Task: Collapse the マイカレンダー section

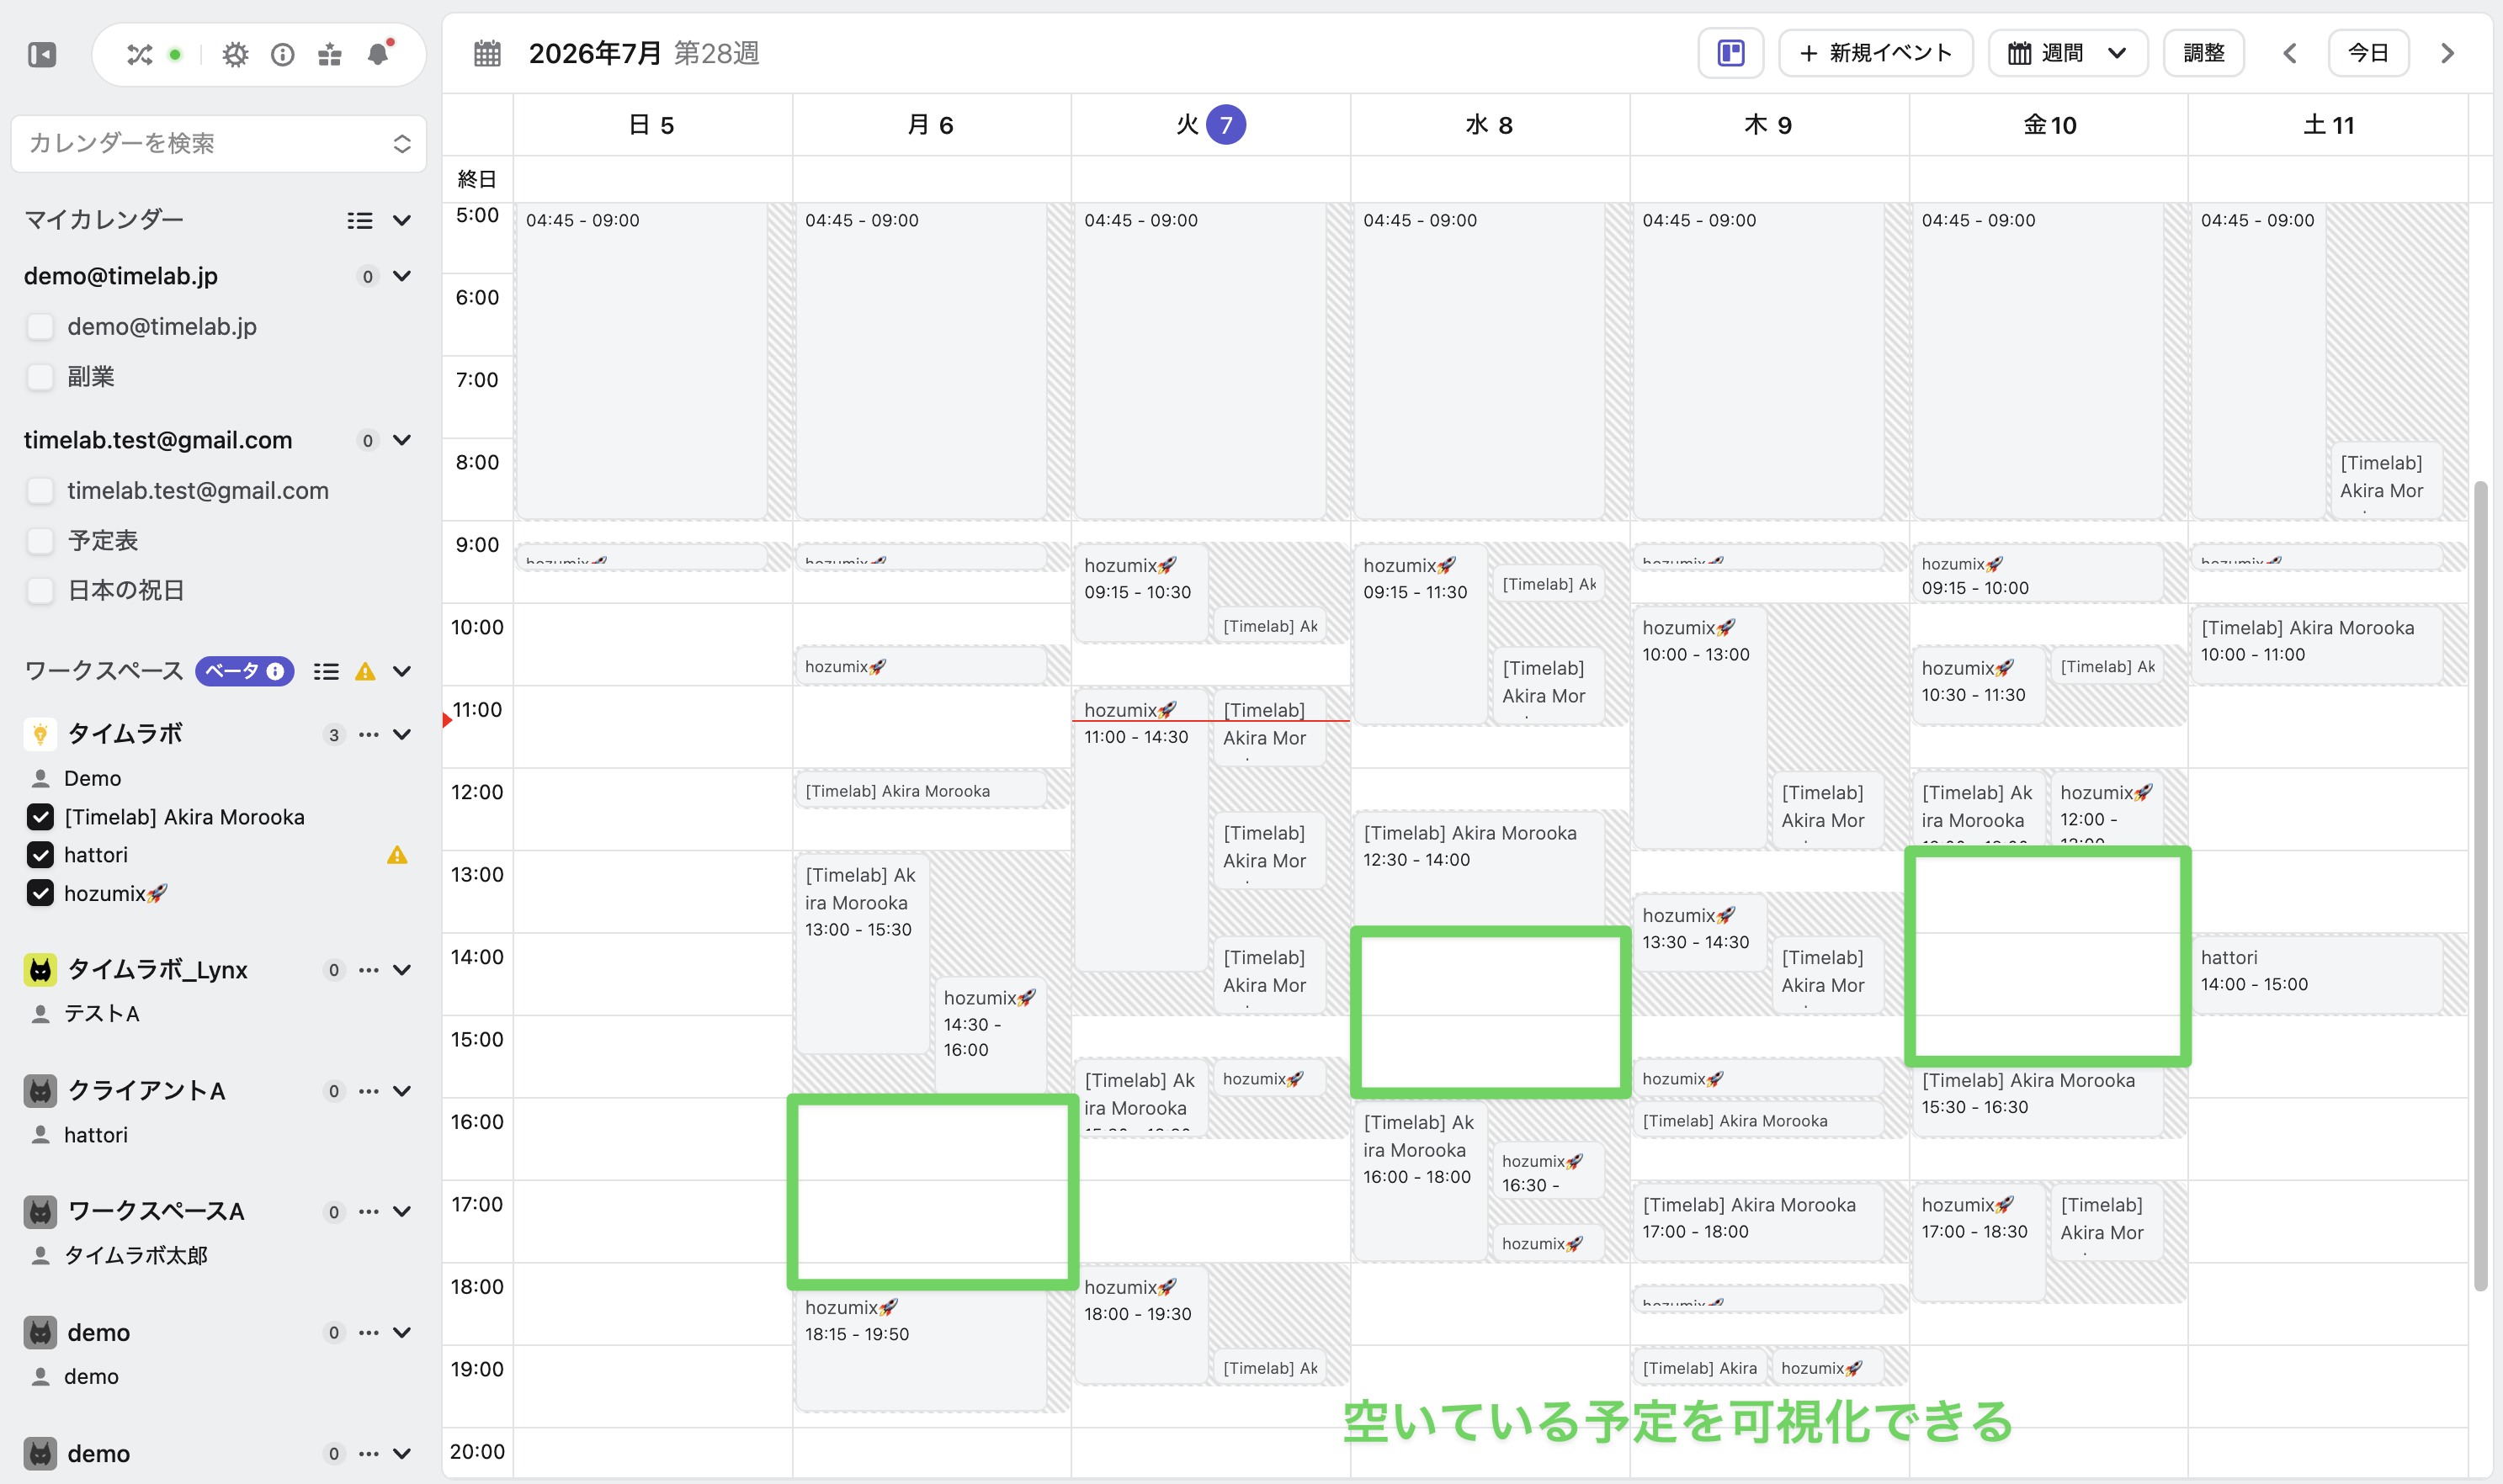Action: (x=401, y=221)
